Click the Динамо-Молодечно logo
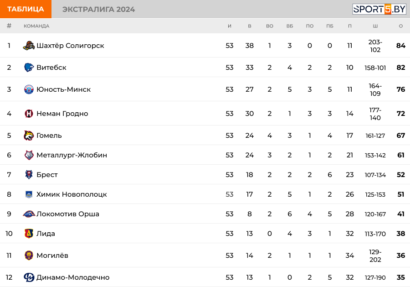This screenshot has height=287, width=410. click(x=29, y=277)
